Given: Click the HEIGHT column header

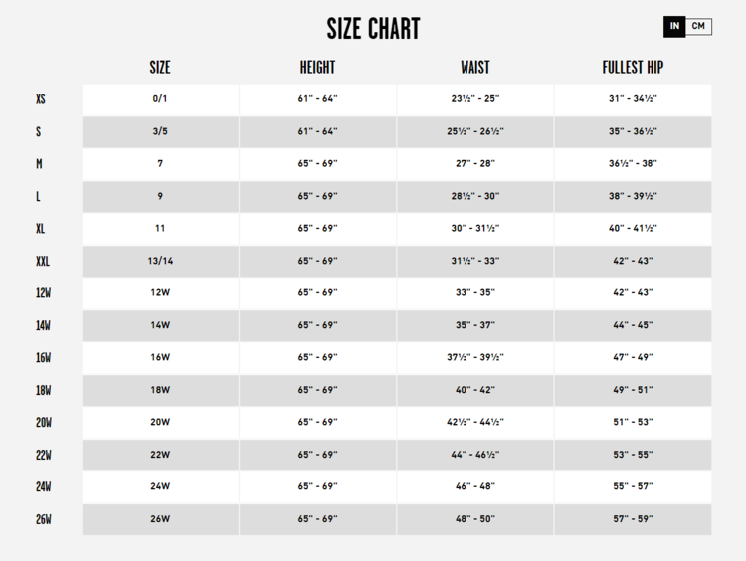Looking at the screenshot, I should pyautogui.click(x=317, y=68).
